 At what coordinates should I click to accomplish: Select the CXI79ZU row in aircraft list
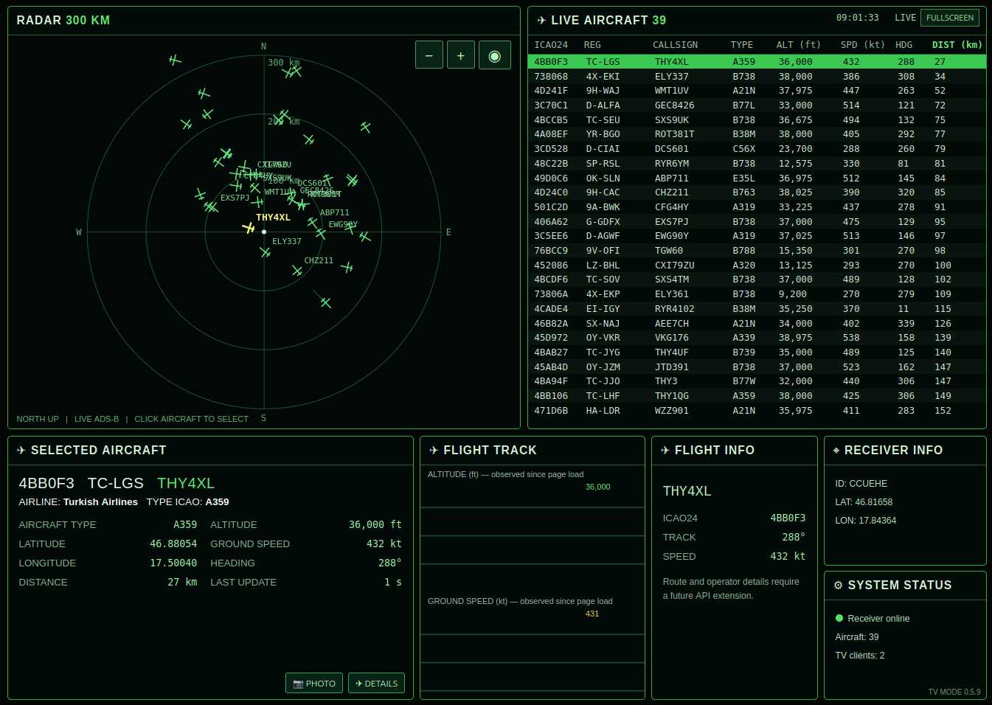757,265
